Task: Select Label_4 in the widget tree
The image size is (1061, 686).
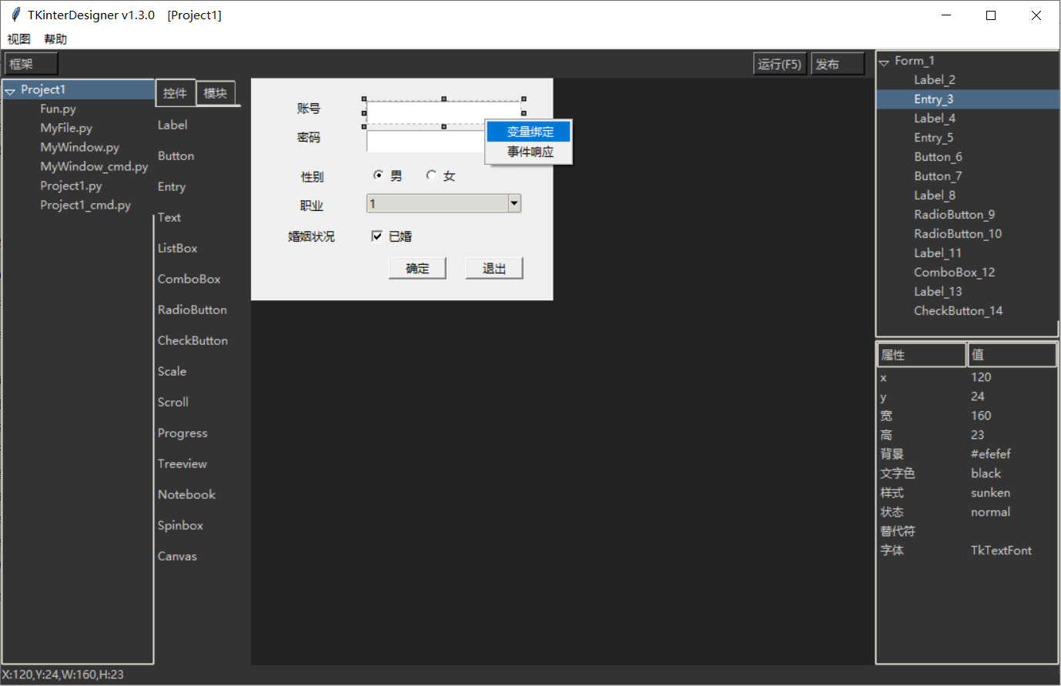Action: pos(935,119)
